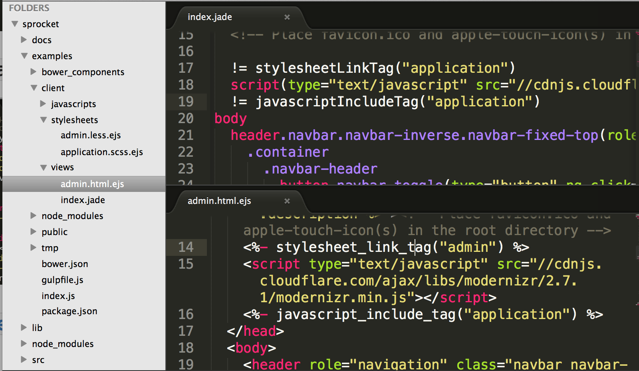Expand the src folder arrow
This screenshot has height=371, width=639.
click(x=24, y=359)
